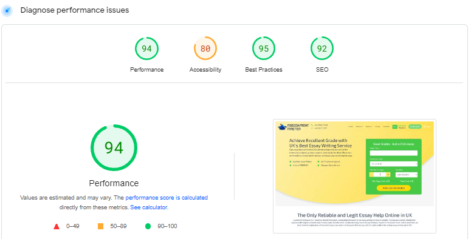Click the large 94 Performance gauge circle
Screen dimensions: 471x239
(x=114, y=148)
